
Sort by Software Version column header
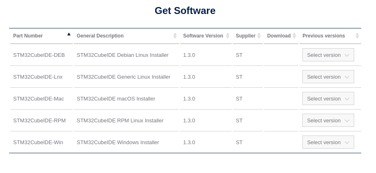click(x=203, y=36)
